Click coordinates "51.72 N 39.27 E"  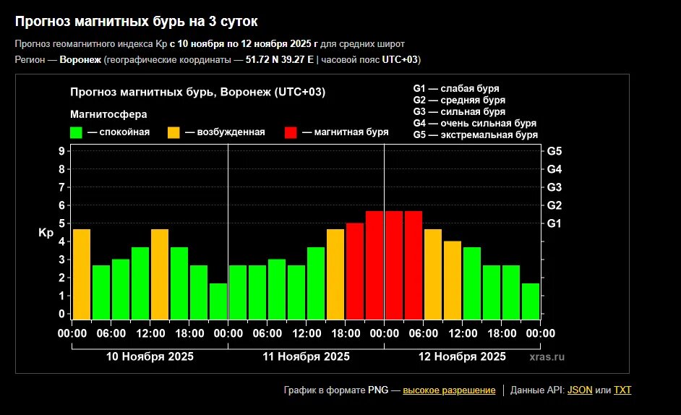point(280,59)
